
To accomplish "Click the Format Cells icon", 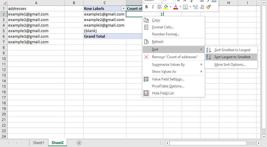I will coord(146,27).
